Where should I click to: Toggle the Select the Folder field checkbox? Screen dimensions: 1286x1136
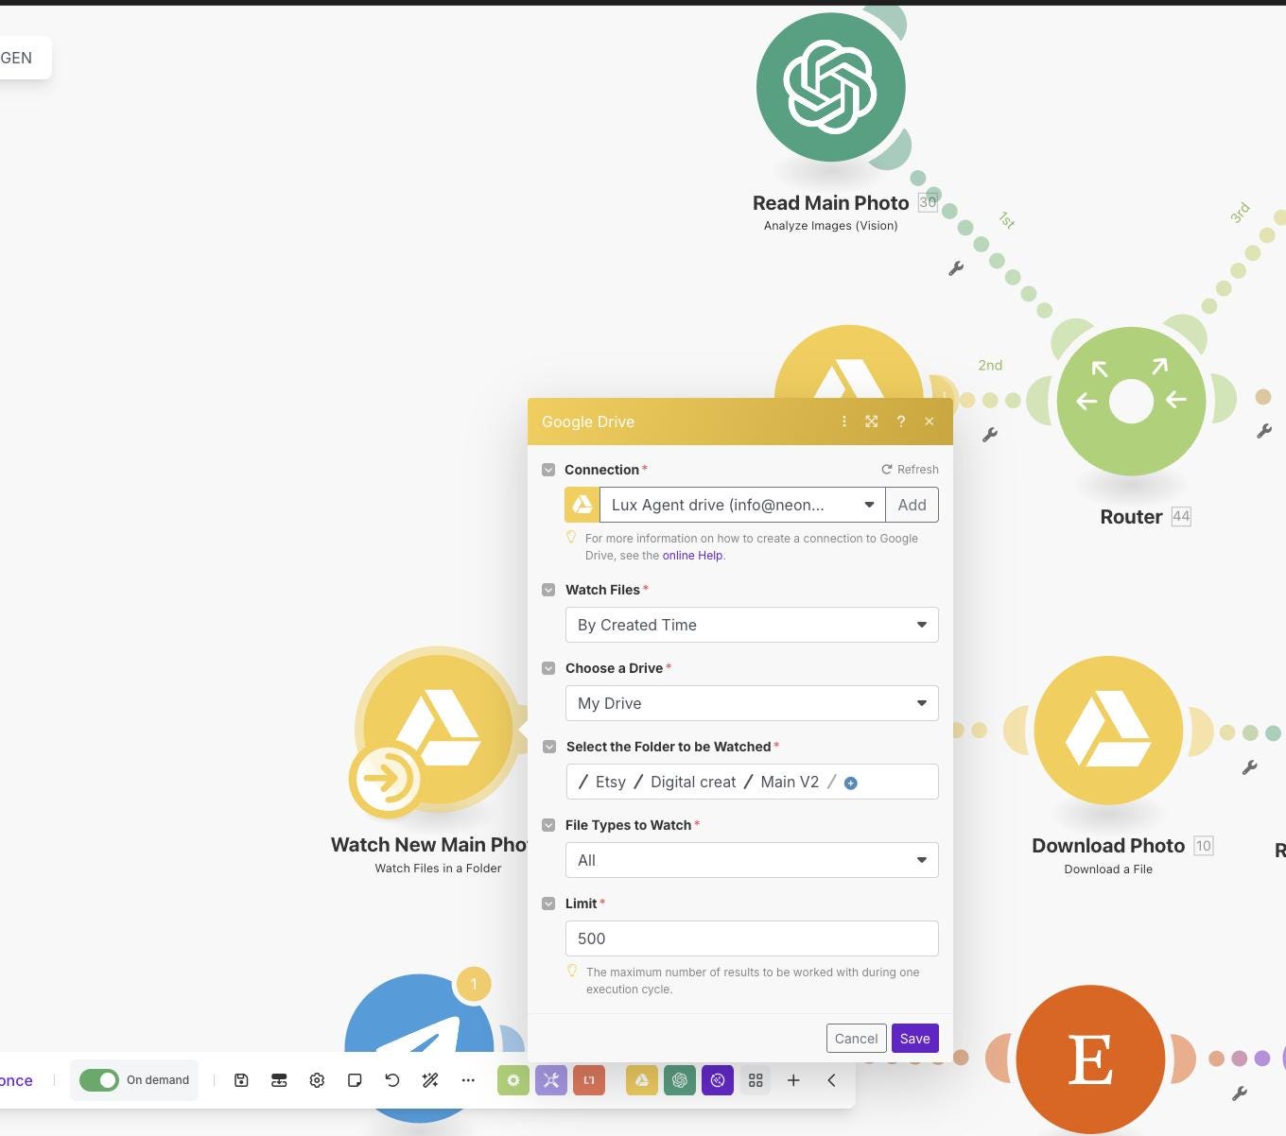[548, 747]
